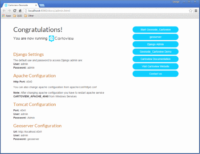Focus the address bar URL field
This screenshot has height=154, width=200.
[106, 11]
